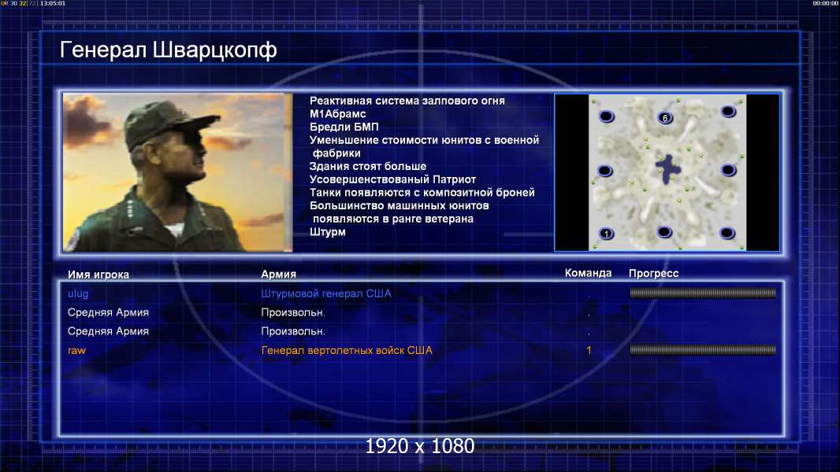Choose the bottom-middle start position on the minimap
This screenshot has height=472, width=840.
click(x=664, y=232)
